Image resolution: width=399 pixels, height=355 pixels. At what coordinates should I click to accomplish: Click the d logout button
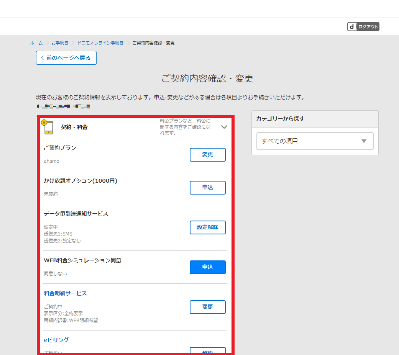pos(363,27)
